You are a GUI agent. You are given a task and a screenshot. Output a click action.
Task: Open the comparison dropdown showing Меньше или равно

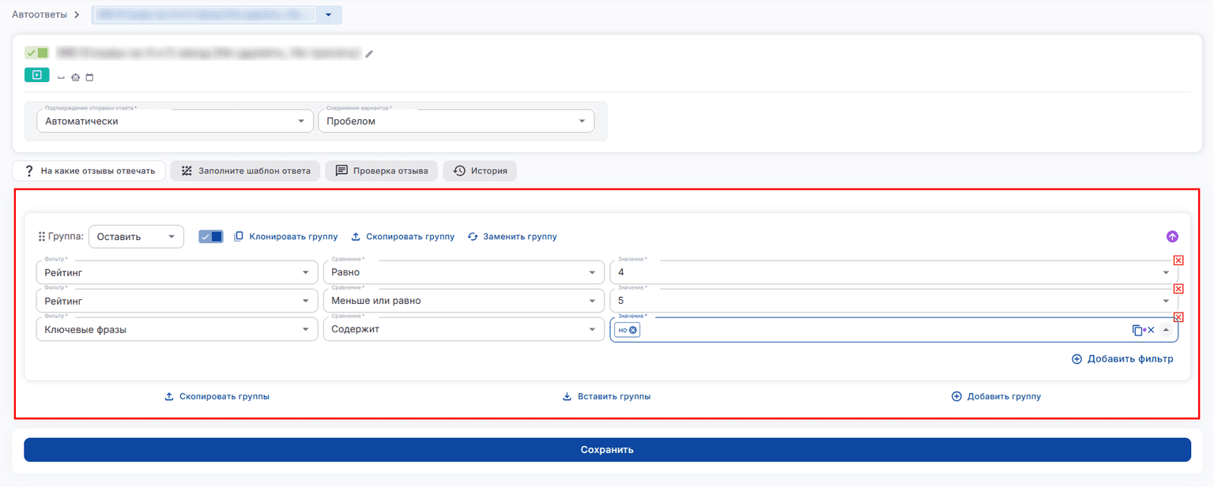point(464,301)
